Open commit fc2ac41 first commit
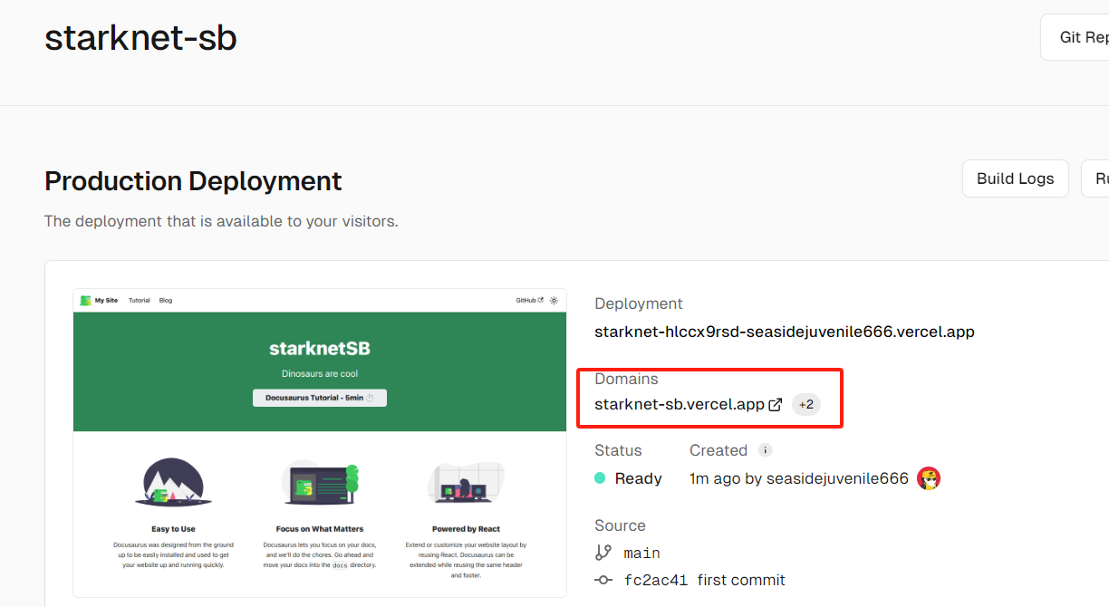The image size is (1109, 607). [705, 580]
